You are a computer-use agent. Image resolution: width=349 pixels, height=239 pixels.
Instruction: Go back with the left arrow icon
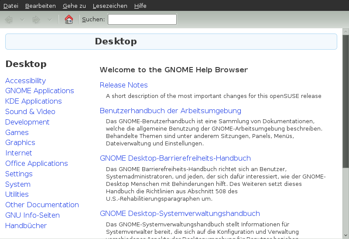(9, 20)
